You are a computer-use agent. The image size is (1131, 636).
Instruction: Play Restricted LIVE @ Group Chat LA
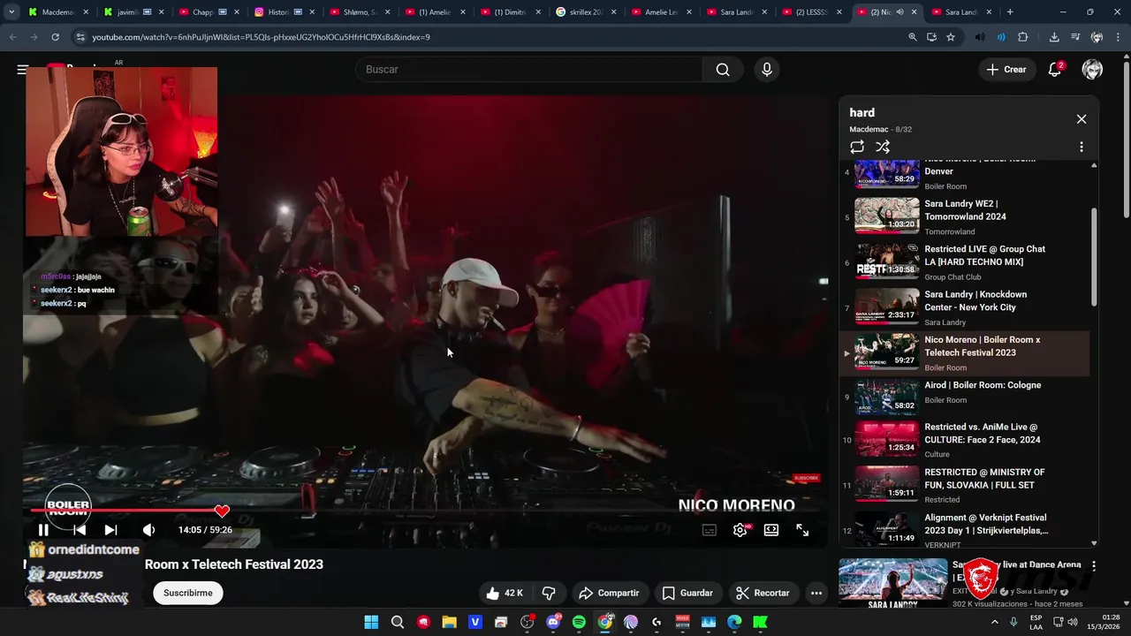tap(964, 262)
